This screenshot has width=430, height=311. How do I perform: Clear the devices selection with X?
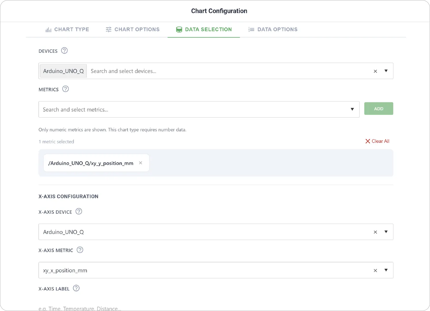click(x=375, y=71)
